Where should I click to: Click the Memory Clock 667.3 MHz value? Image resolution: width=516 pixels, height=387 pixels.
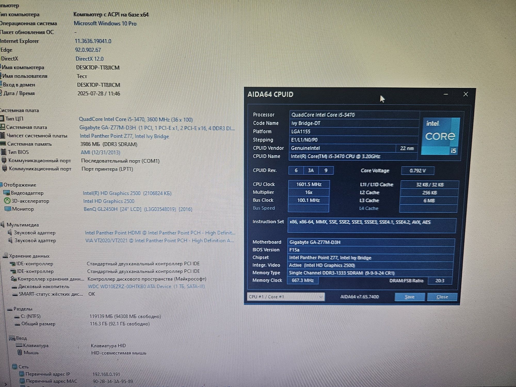click(302, 280)
